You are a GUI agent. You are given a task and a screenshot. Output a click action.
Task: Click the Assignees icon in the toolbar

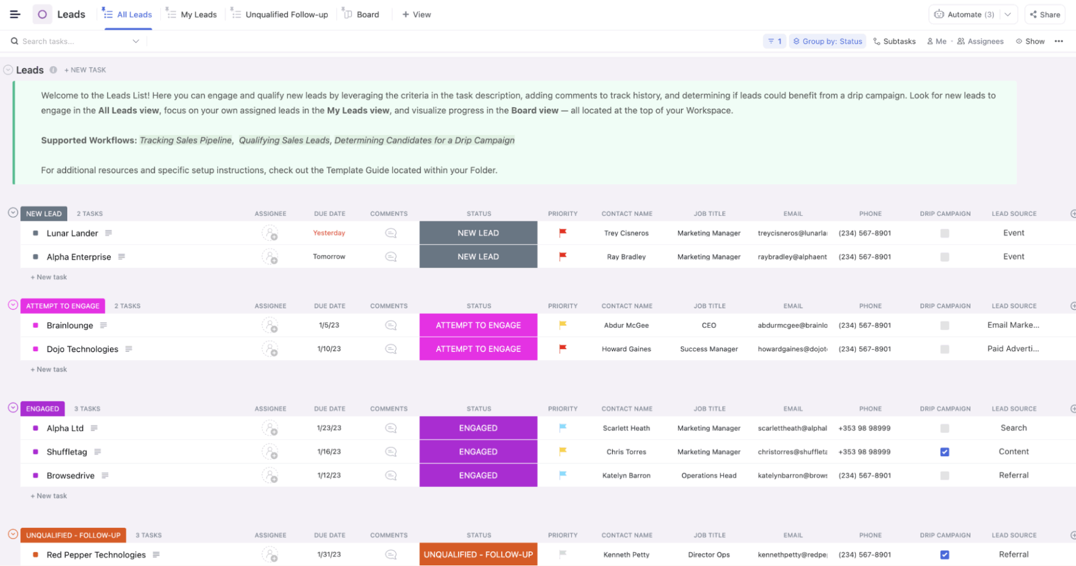pyautogui.click(x=960, y=41)
